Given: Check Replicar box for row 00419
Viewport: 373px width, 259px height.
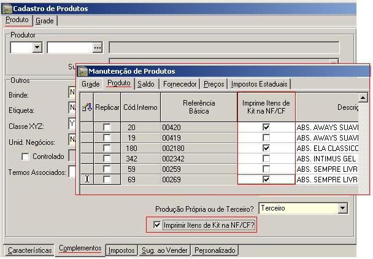Looking at the screenshot, I should tap(107, 137).
